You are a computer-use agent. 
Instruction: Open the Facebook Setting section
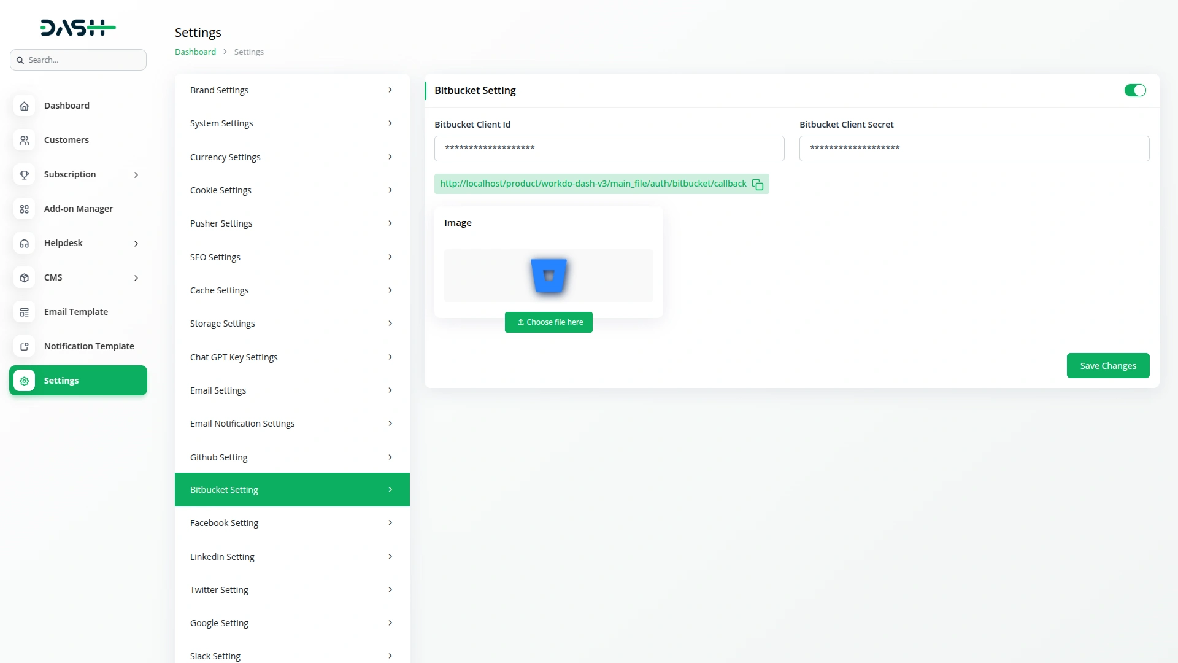pyautogui.click(x=291, y=522)
